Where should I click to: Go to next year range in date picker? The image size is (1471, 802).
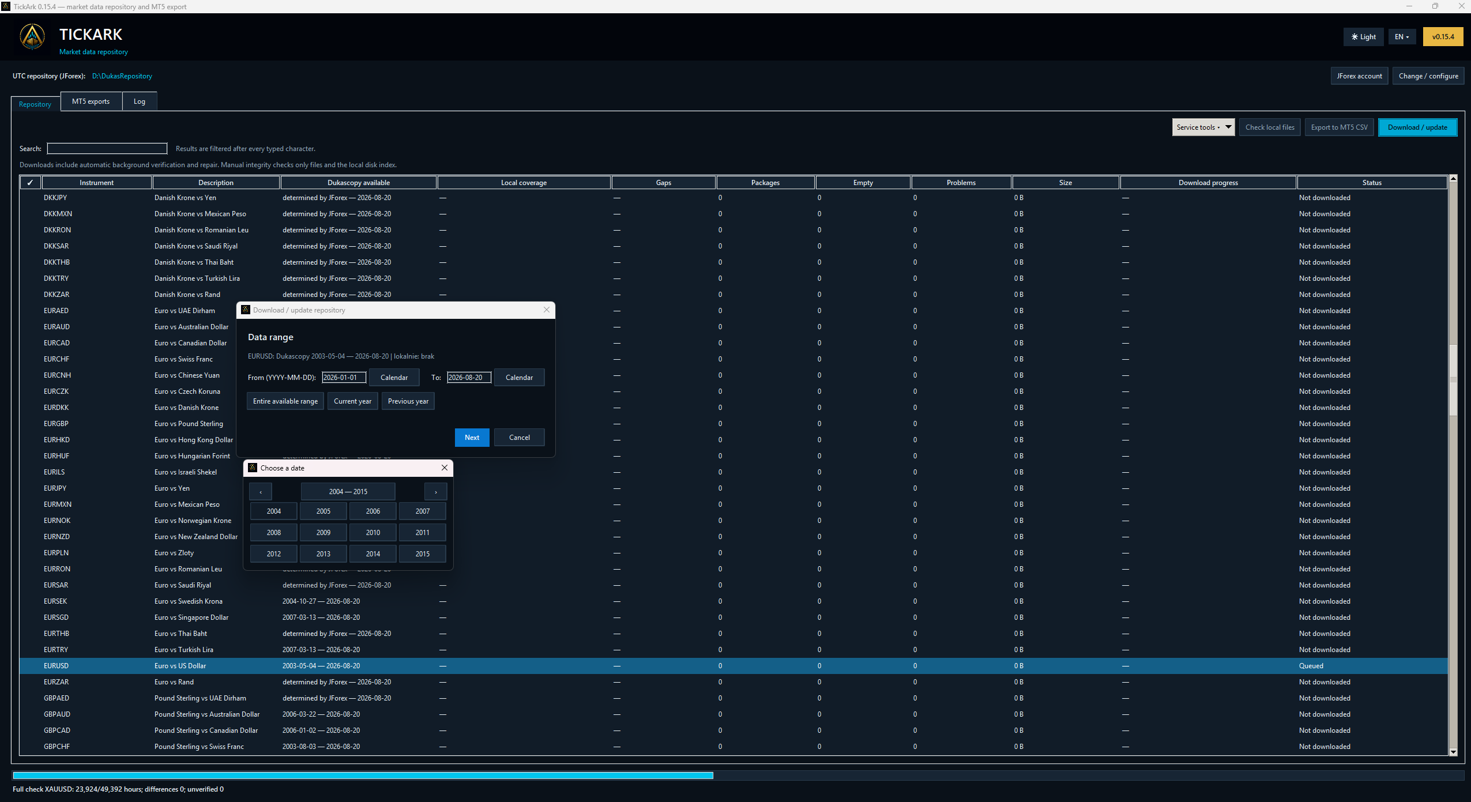point(435,492)
